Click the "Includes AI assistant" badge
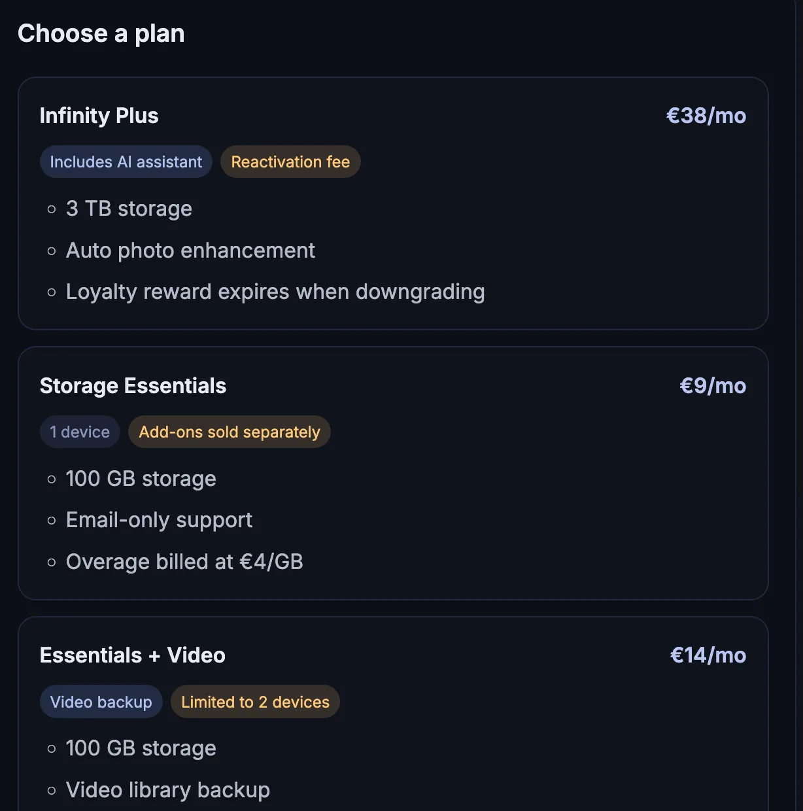The width and height of the screenshot is (803, 811). coord(126,162)
